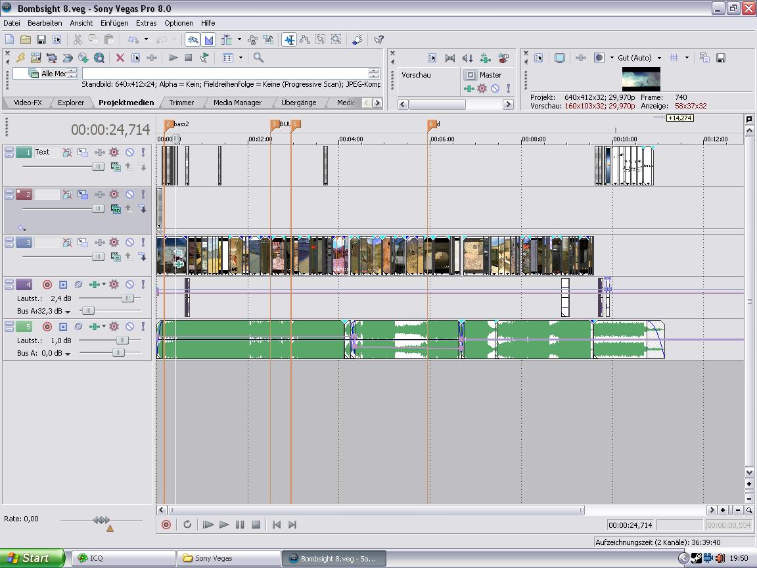Click the red X remove-media icon
The height and width of the screenshot is (568, 757).
click(x=120, y=58)
